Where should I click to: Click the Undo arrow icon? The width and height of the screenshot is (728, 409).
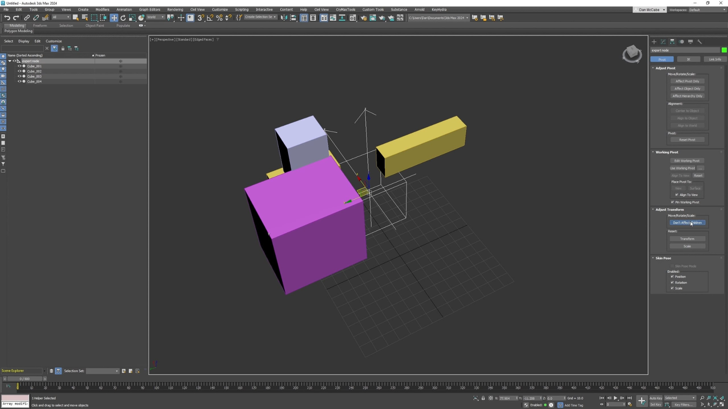pyautogui.click(x=7, y=18)
